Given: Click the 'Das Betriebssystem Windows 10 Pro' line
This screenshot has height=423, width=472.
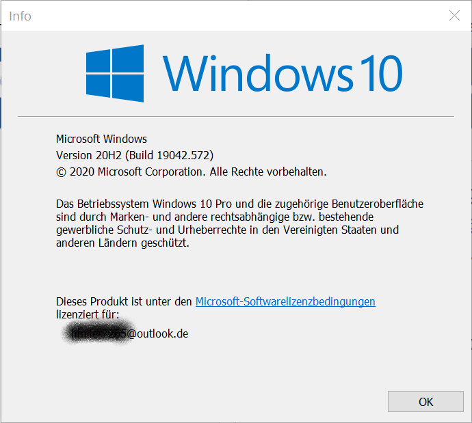Looking at the screenshot, I should 239,204.
